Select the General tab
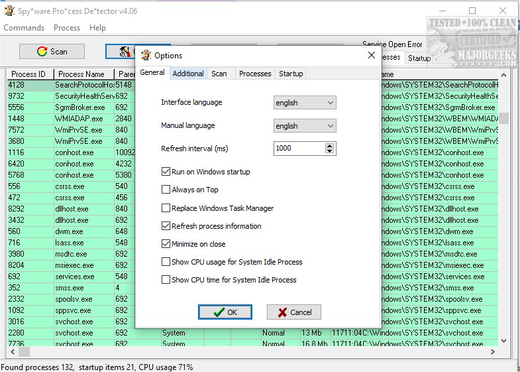 coord(152,72)
